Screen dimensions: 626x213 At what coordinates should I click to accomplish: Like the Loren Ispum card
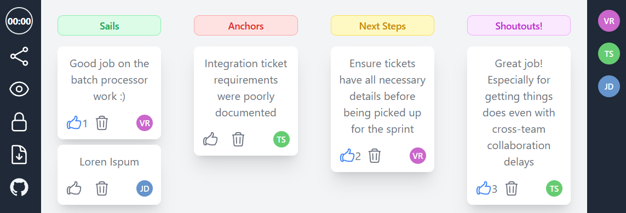[74, 188]
